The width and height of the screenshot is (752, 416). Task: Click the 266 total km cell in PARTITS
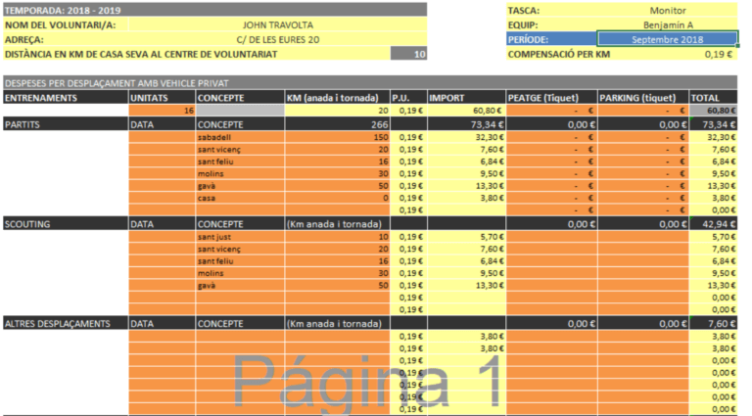336,125
